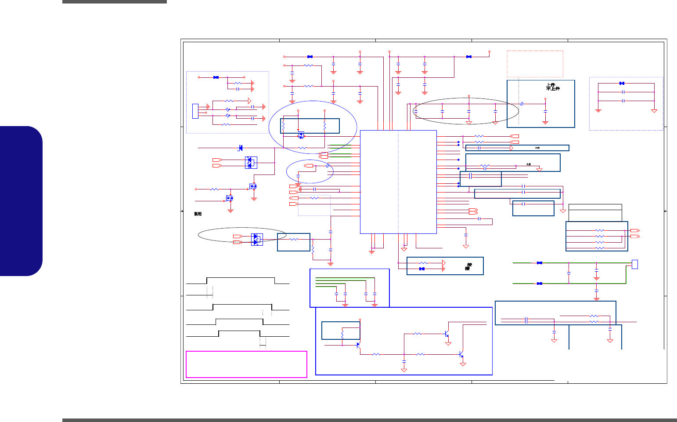Image resolution: width=677 pixels, height=422 pixels.
Task: Click the black-outlined empty table at the right
Action: [595, 213]
